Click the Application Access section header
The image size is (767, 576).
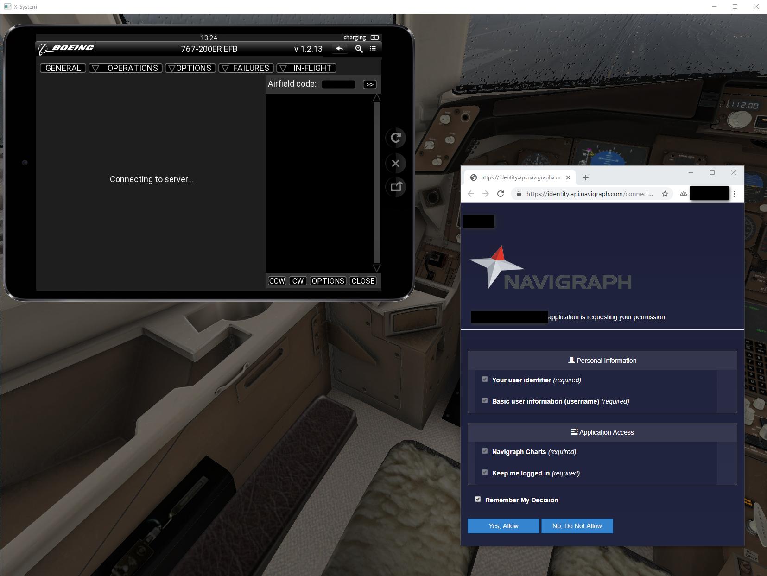click(602, 432)
